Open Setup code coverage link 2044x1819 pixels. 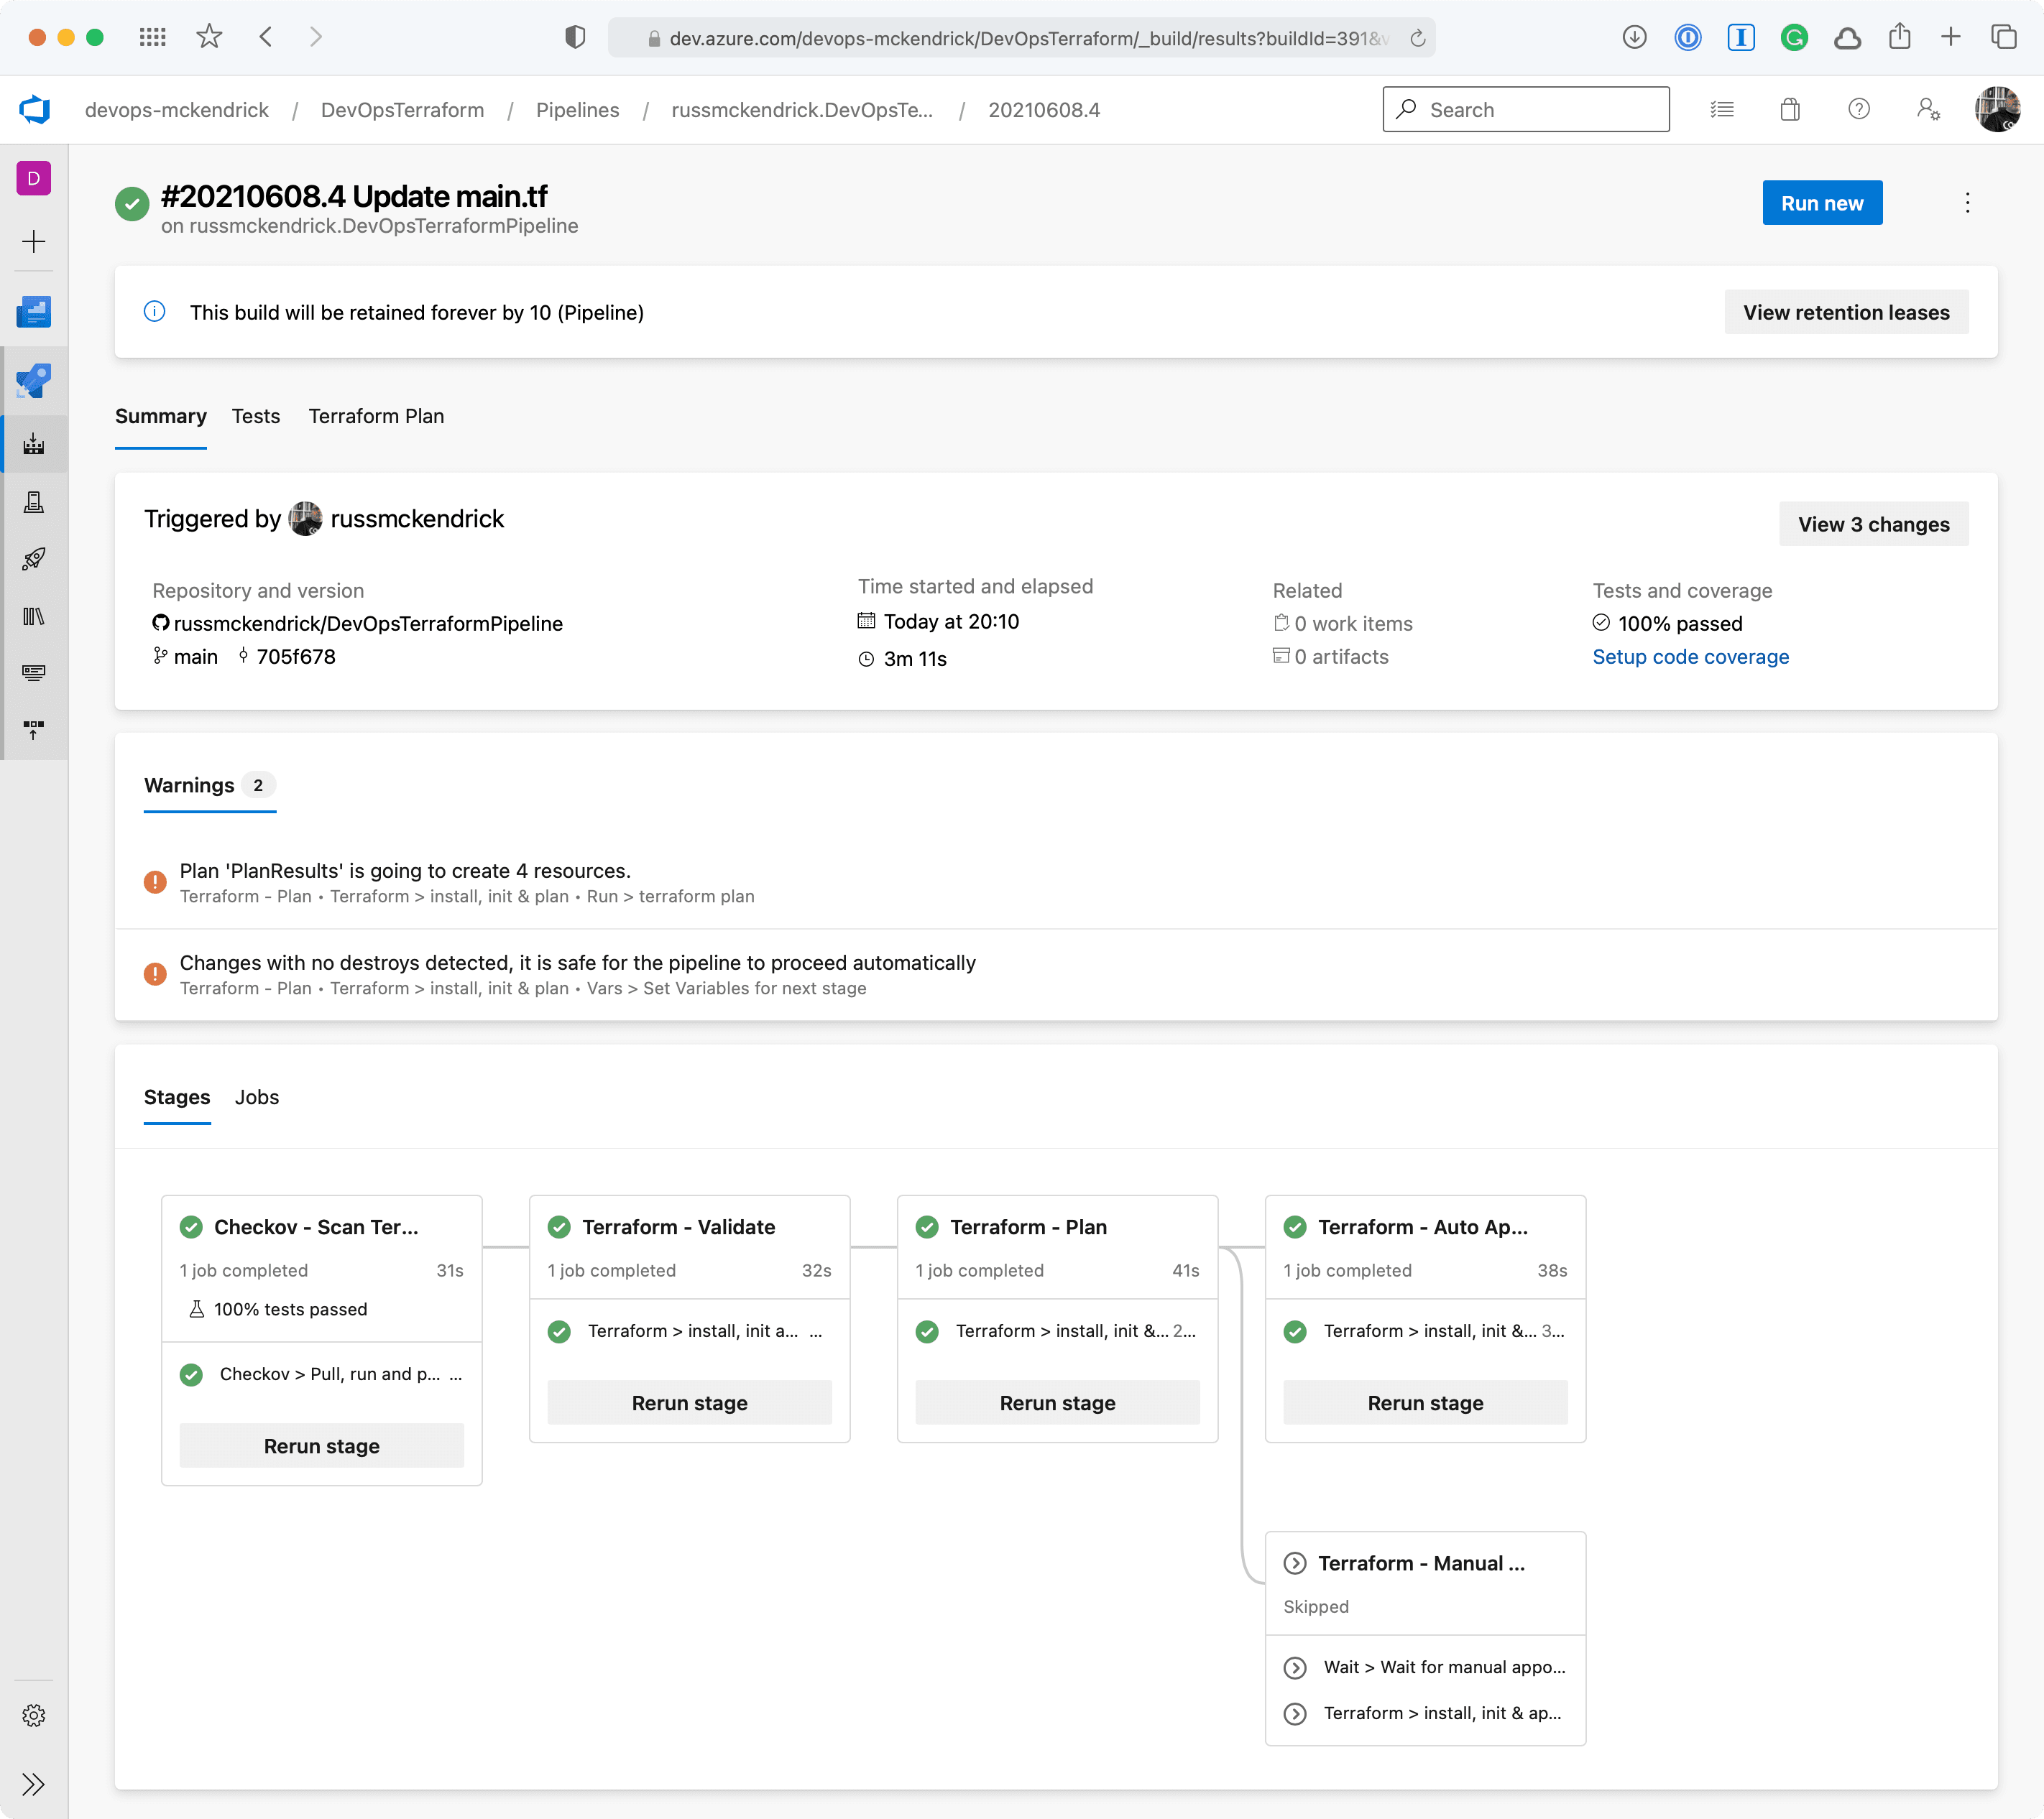[1690, 657]
